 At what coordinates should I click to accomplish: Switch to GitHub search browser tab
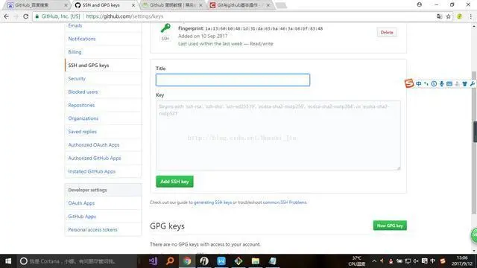[37, 5]
